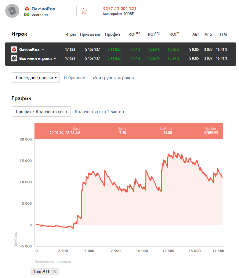Click the Профит column header
This screenshot has height=278, width=239.
coord(113,35)
